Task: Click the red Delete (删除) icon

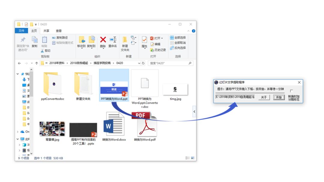Action: 103,40
